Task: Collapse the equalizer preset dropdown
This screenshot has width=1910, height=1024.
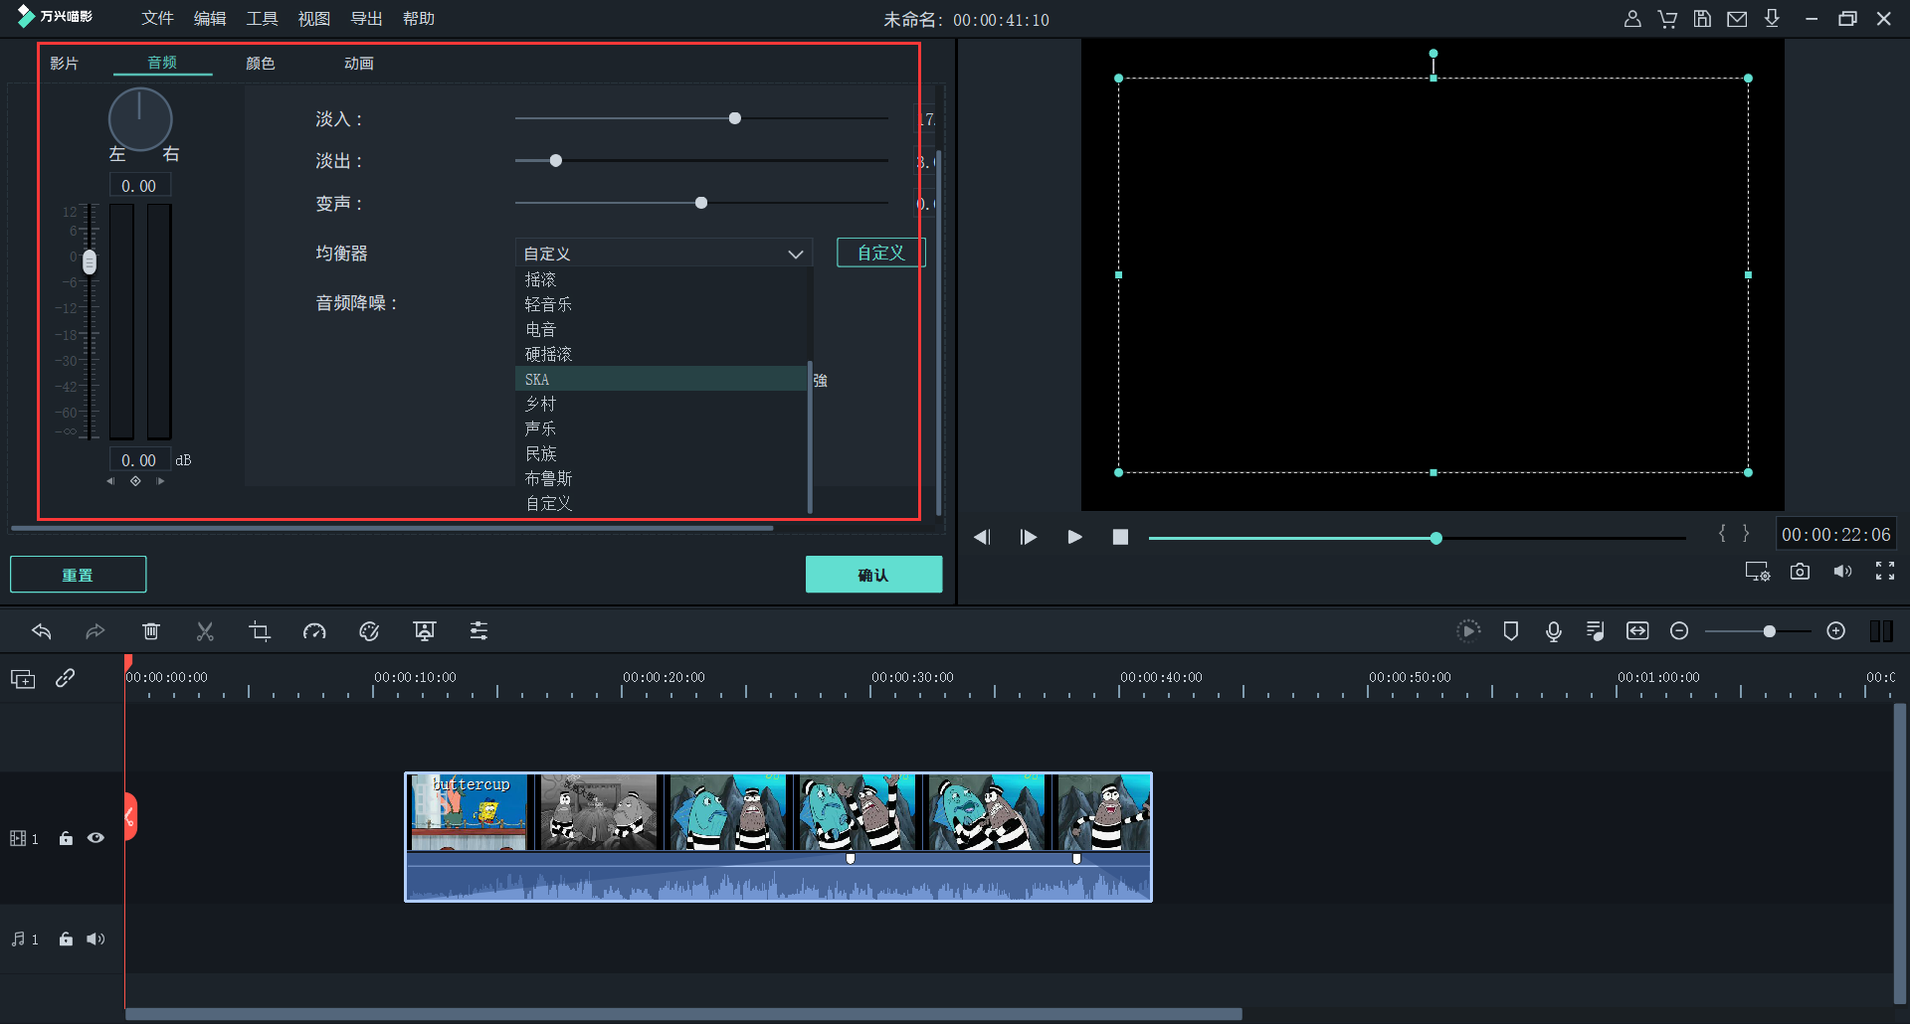Action: point(795,254)
